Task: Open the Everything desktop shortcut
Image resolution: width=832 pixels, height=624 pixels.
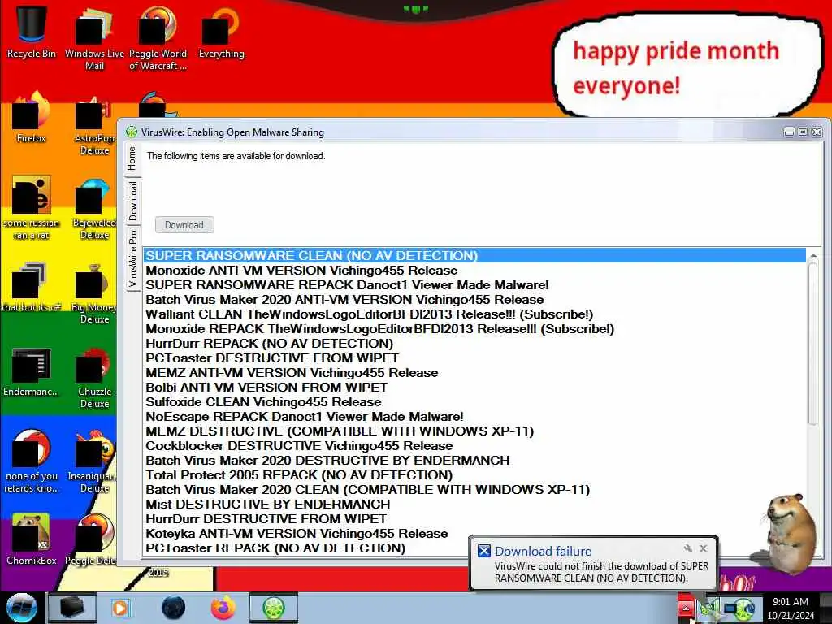Action: (x=221, y=32)
